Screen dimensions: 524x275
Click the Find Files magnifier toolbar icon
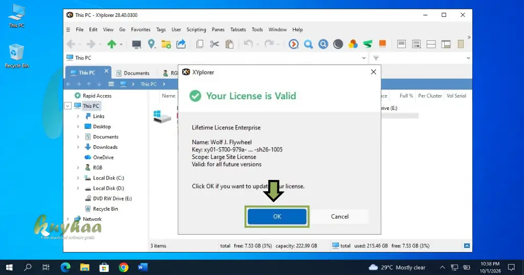[x=308, y=44]
